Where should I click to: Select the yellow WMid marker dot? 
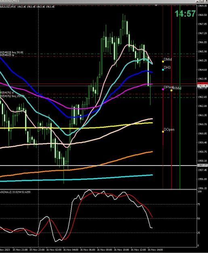pyautogui.click(x=172, y=90)
